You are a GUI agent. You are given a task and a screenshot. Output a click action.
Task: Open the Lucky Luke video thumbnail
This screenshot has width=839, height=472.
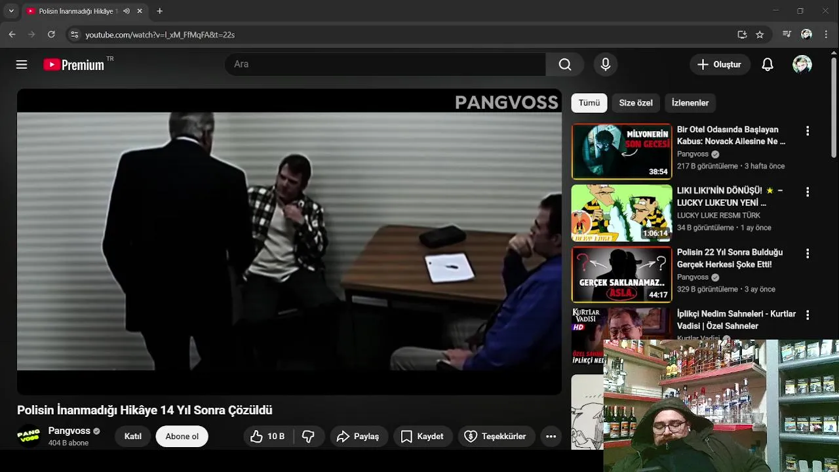tap(621, 213)
